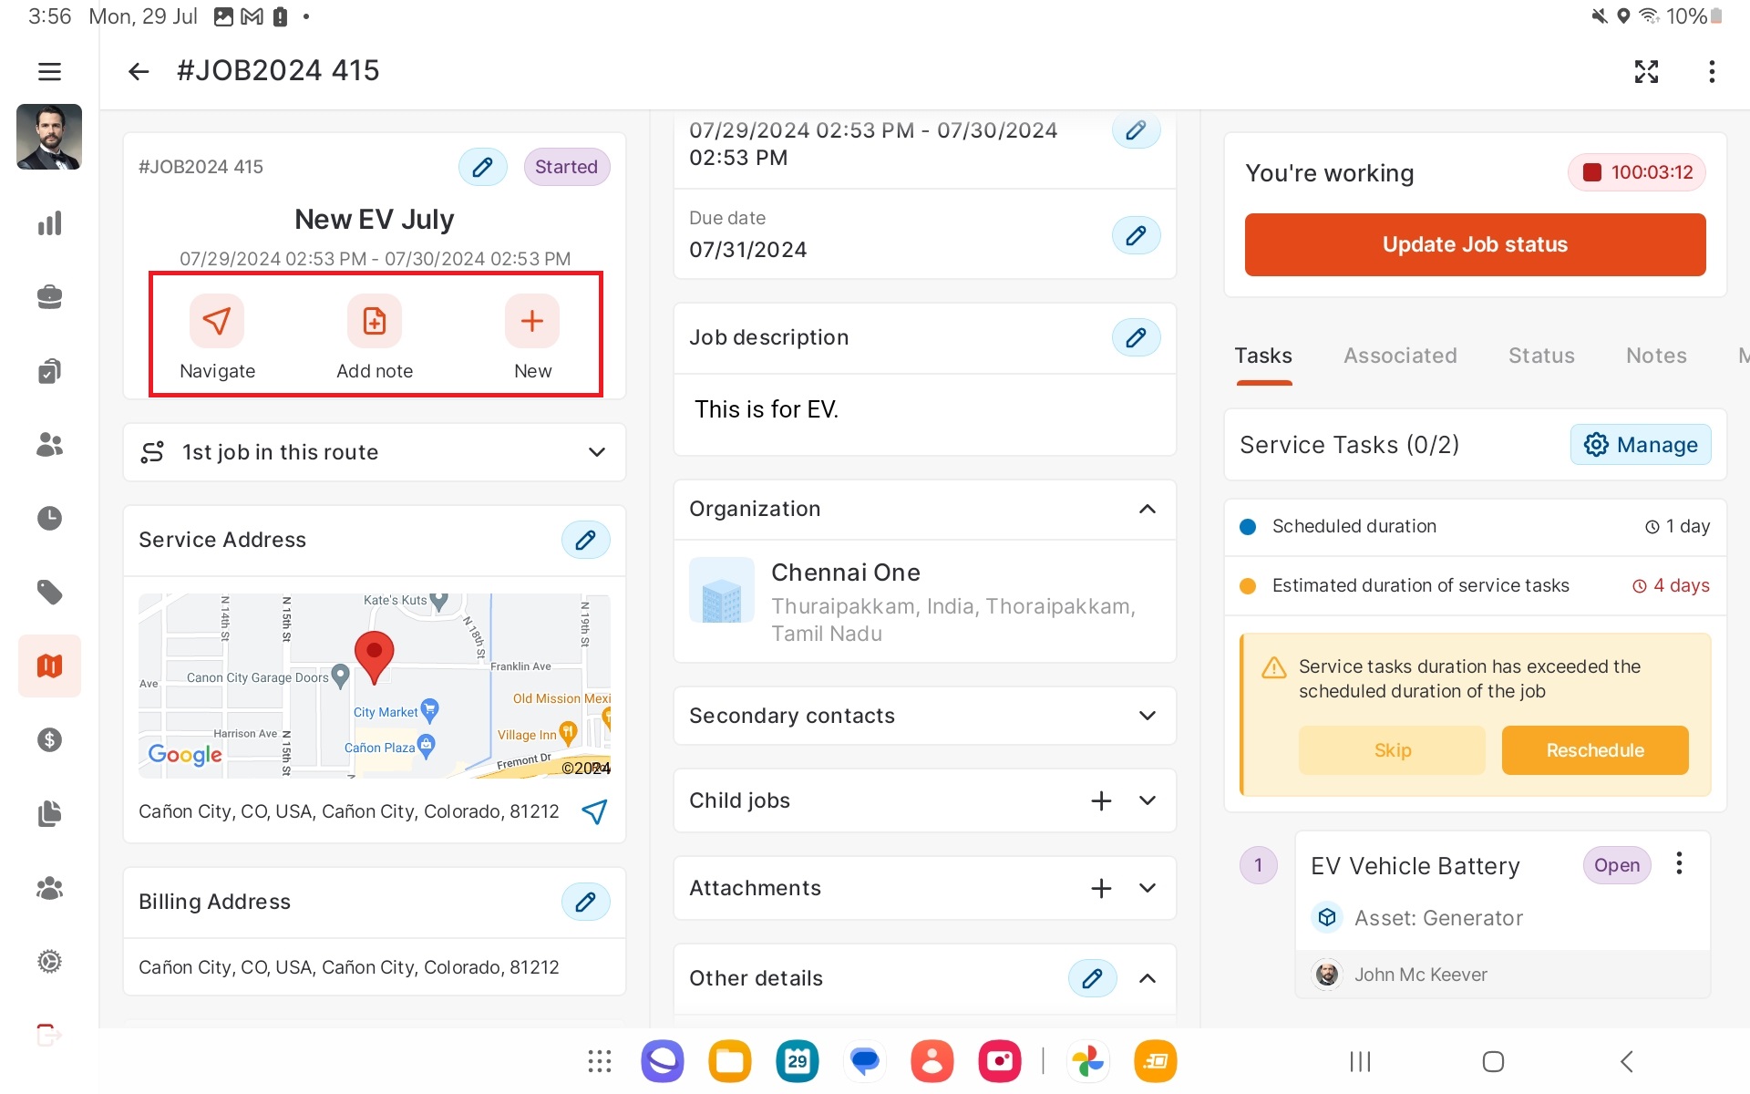1750x1094 pixels.
Task: Tap the New plus action icon
Action: tap(532, 321)
